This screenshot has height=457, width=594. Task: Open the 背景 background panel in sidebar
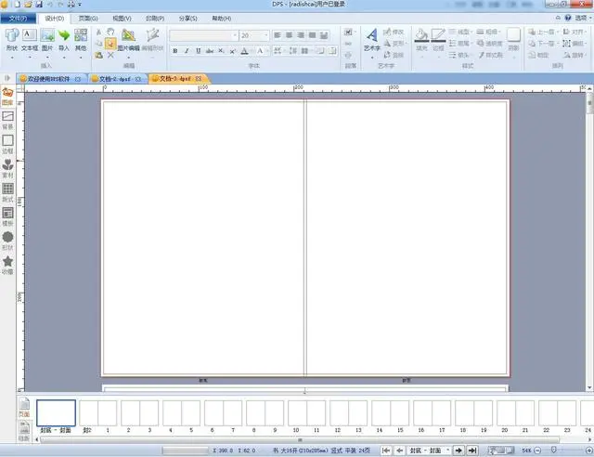tap(7, 120)
